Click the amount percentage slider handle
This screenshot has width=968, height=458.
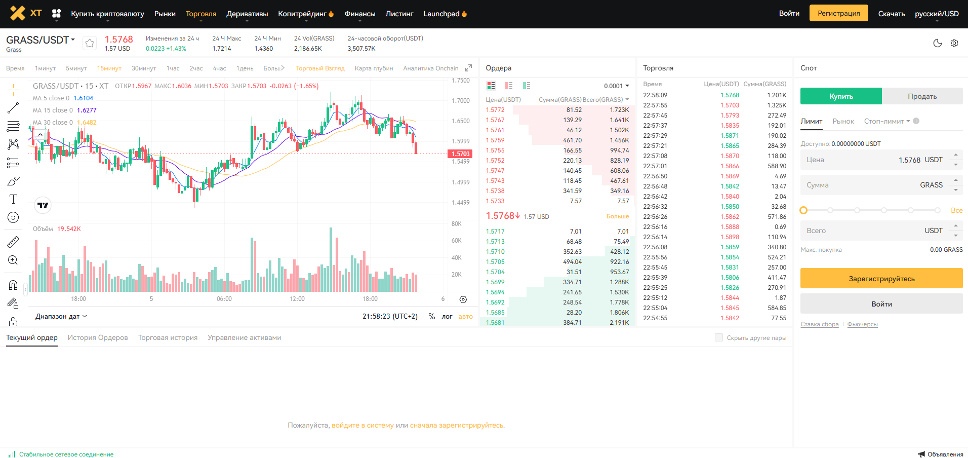pos(803,210)
